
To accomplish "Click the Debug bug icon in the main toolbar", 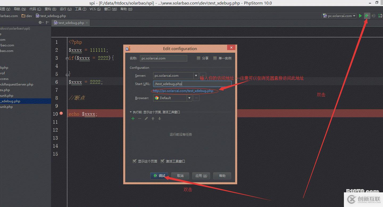I will (367, 16).
